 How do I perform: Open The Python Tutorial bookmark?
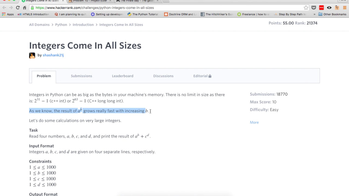(143, 14)
